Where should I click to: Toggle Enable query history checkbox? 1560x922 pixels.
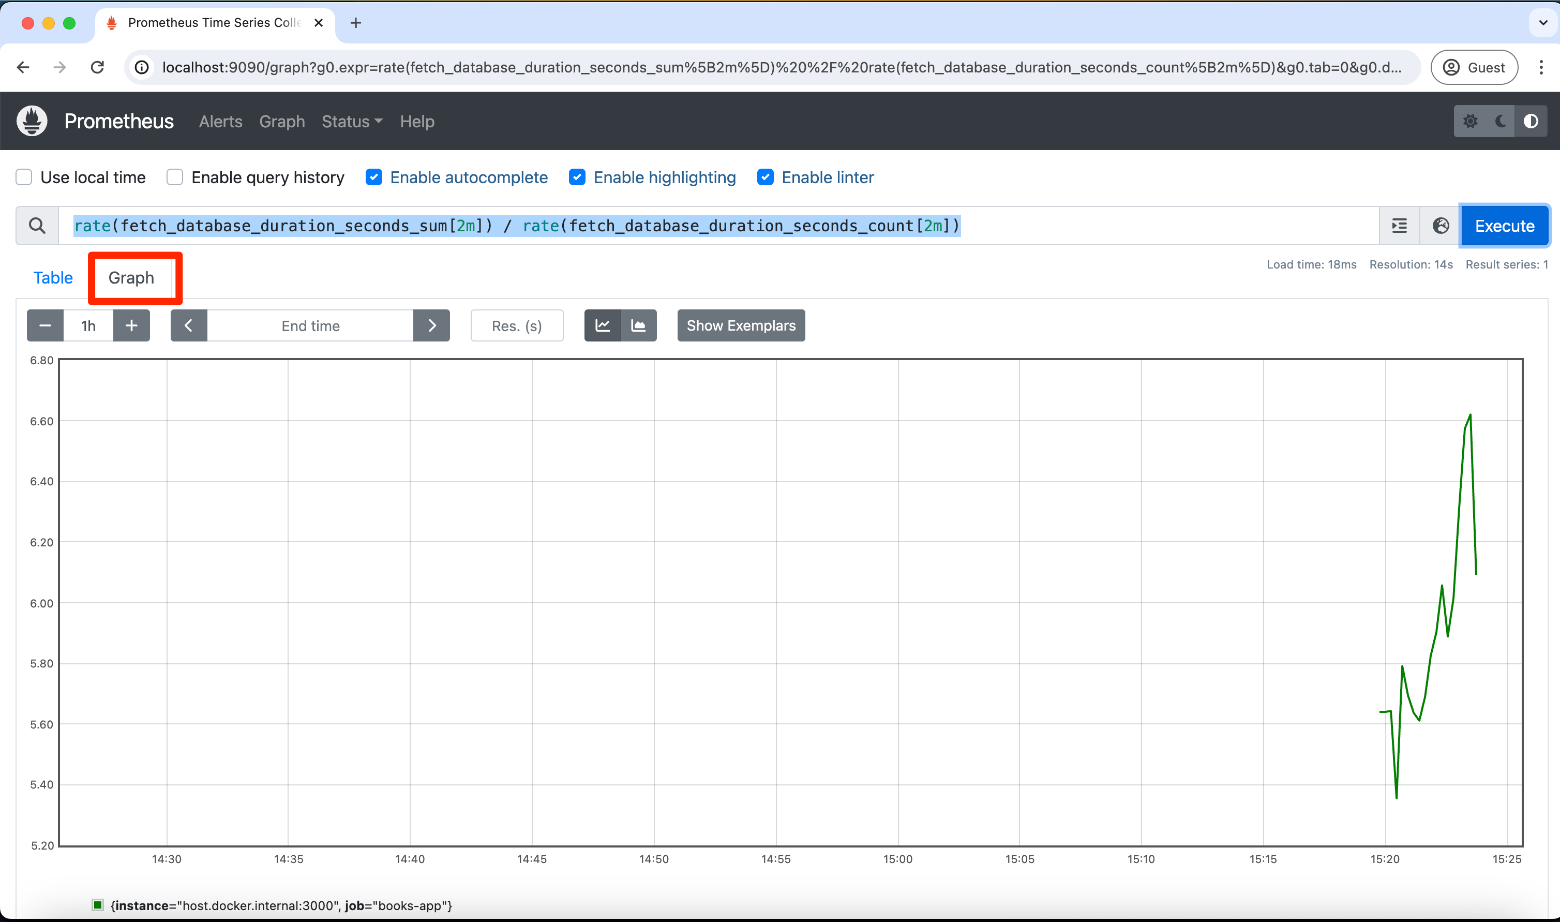point(175,177)
